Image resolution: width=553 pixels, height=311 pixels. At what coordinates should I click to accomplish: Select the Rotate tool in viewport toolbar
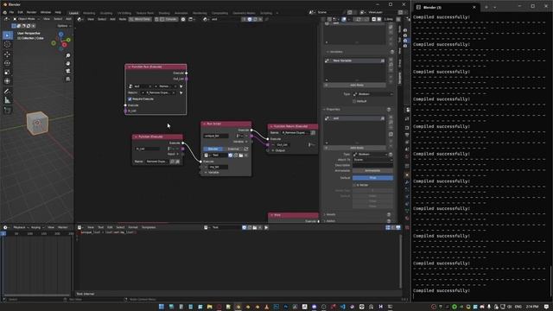pos(7,63)
